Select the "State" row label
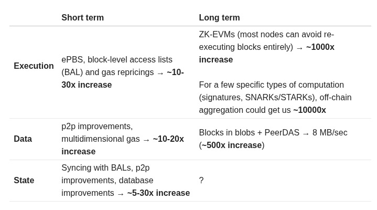The image size is (377, 210). point(24,180)
